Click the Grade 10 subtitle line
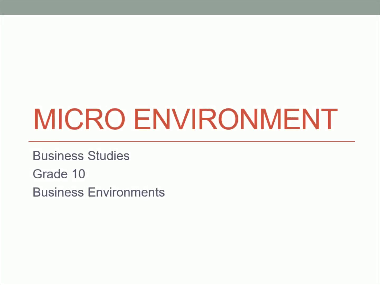The image size is (380, 285). [x=59, y=174]
